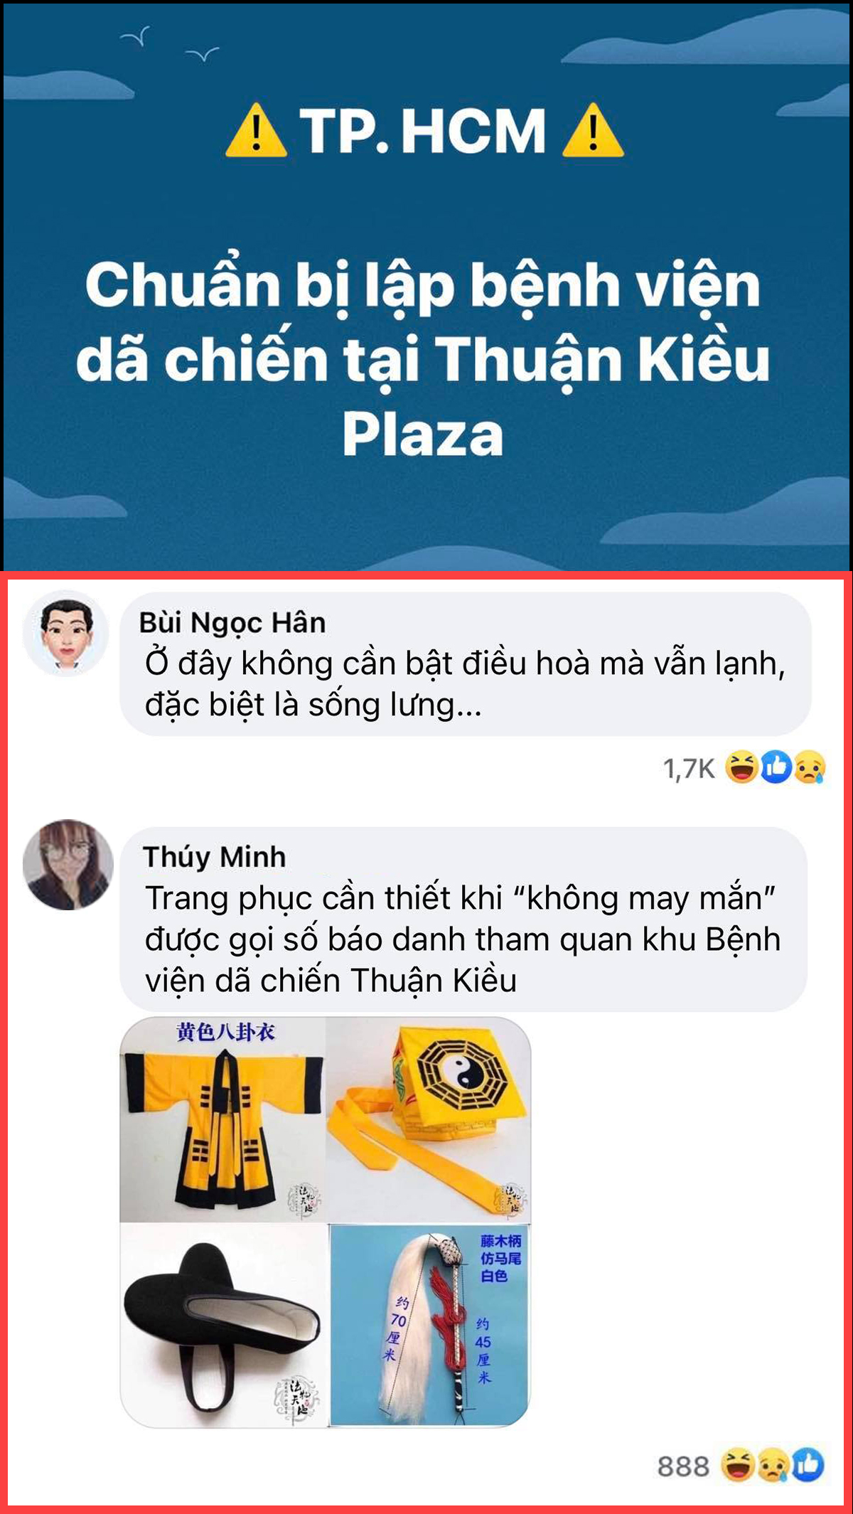Viewport: 853px width, 1514px height.
Task: Click the Like reaction on 1,7K comment
Action: coord(776,767)
